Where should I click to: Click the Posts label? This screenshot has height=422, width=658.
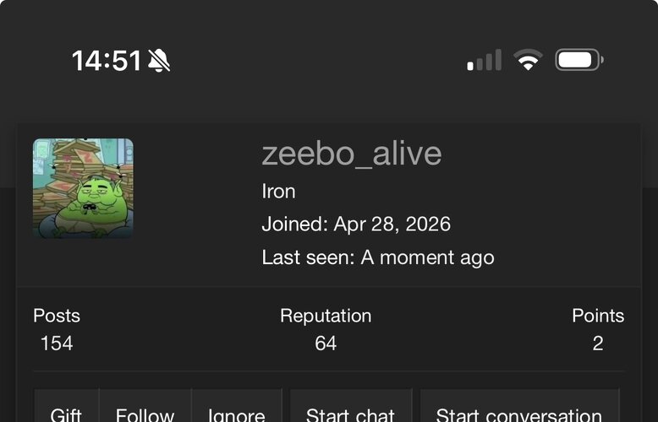pos(57,316)
